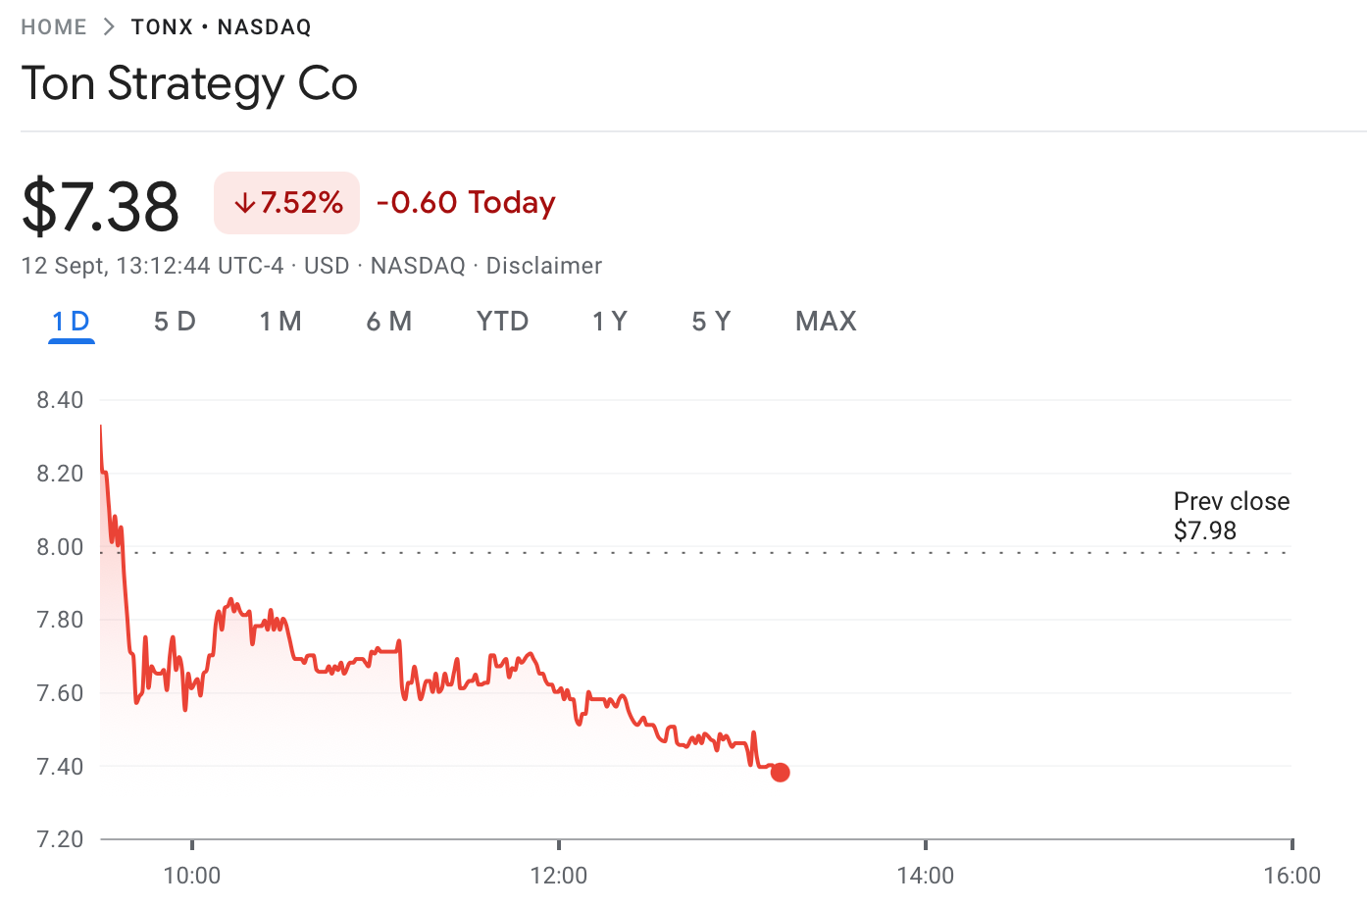
Task: Click the 12:00 time axis label
Action: pyautogui.click(x=558, y=876)
